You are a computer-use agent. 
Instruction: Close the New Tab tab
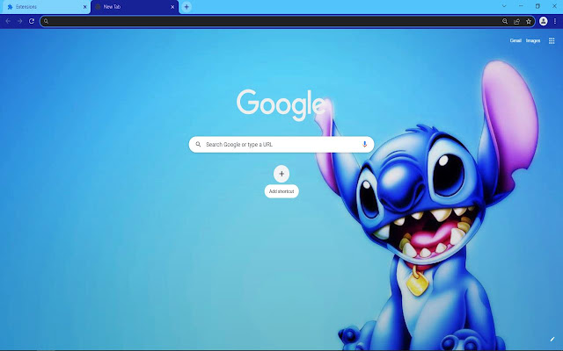pyautogui.click(x=172, y=7)
